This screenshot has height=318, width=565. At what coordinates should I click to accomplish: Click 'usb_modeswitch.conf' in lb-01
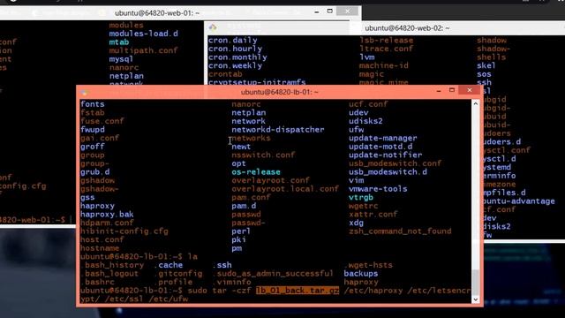(395, 163)
